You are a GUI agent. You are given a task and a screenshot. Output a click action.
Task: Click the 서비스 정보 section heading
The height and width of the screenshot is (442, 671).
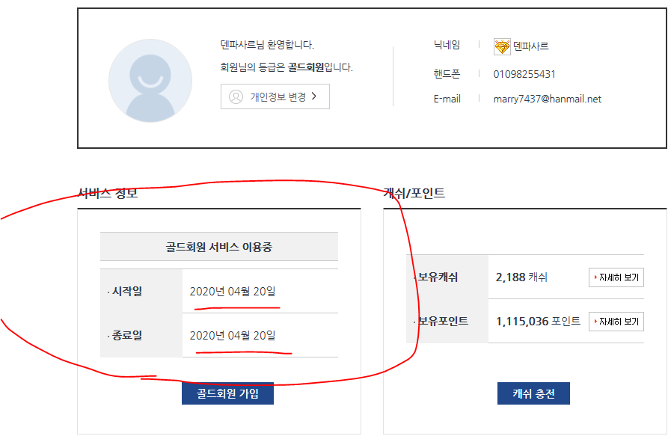pos(108,193)
